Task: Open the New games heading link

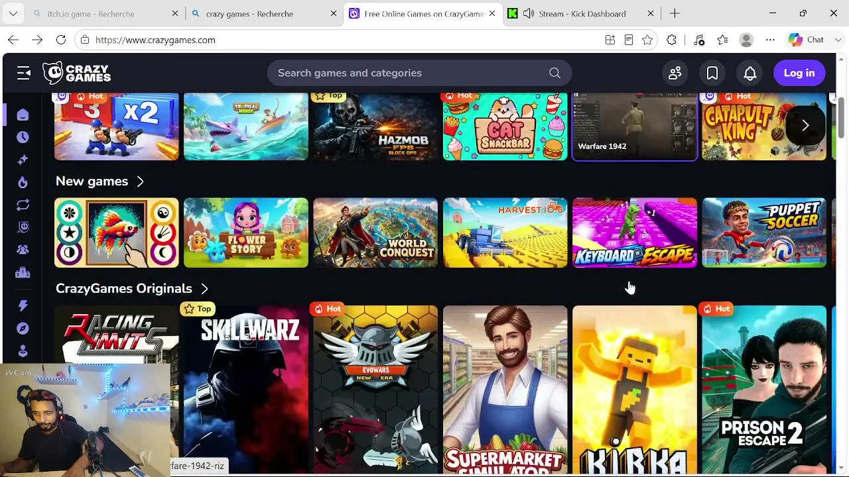Action: point(92,182)
